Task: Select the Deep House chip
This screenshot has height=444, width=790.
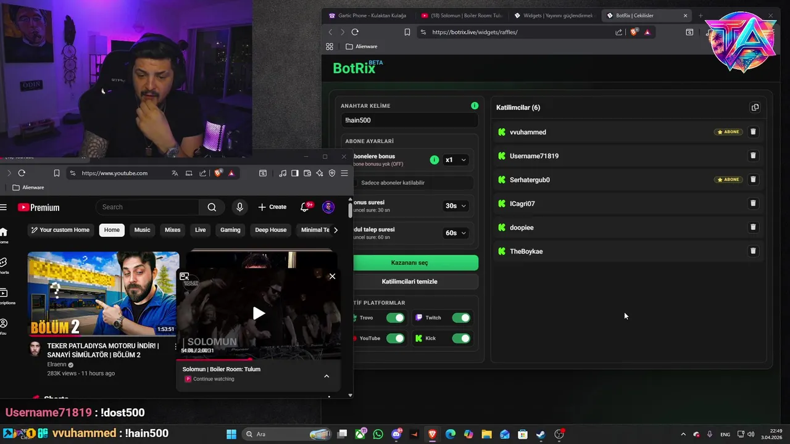Action: [270, 230]
